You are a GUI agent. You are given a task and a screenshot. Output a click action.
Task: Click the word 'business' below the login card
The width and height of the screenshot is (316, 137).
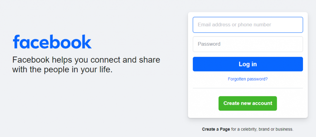point(285,129)
